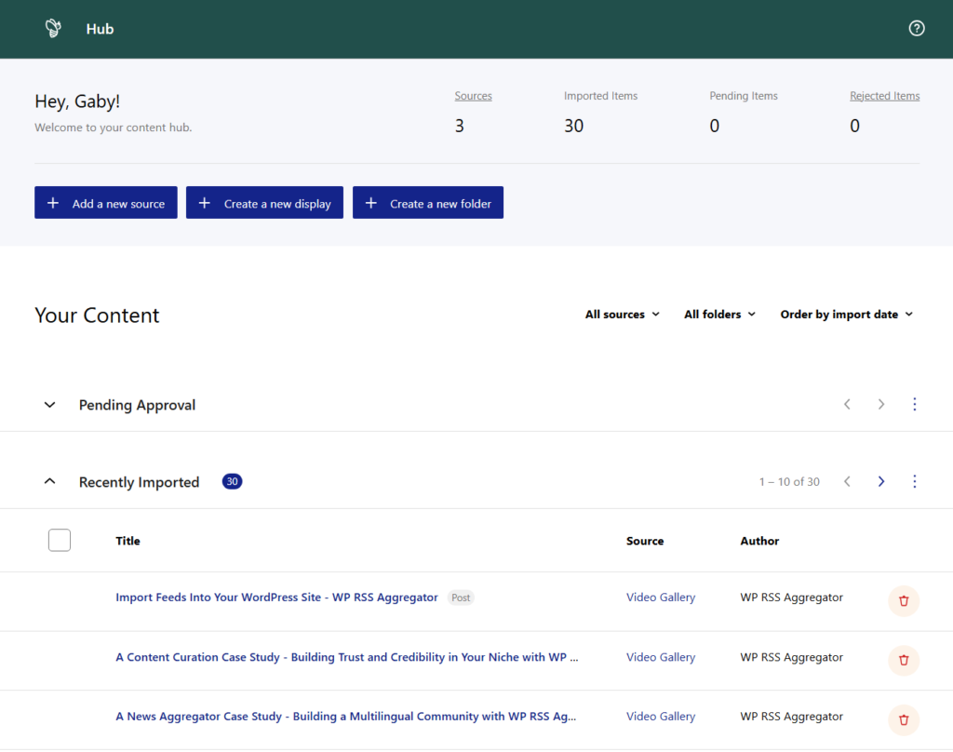This screenshot has width=953, height=752.
Task: Click the Pending Items stat label
Action: [744, 96]
